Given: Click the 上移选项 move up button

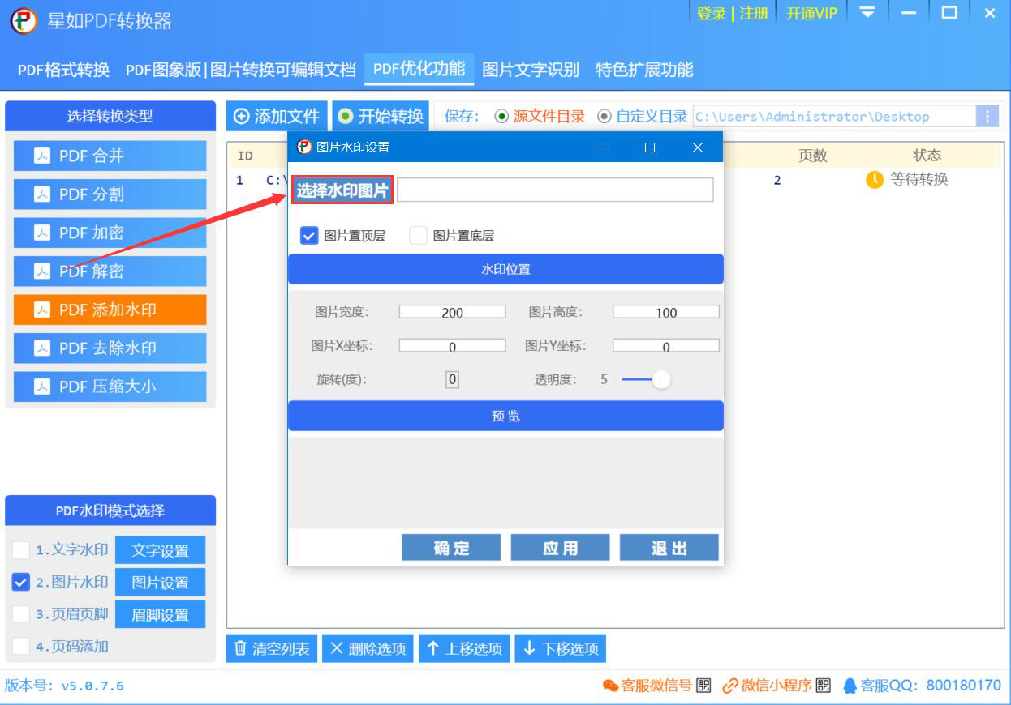Looking at the screenshot, I should pos(464,648).
